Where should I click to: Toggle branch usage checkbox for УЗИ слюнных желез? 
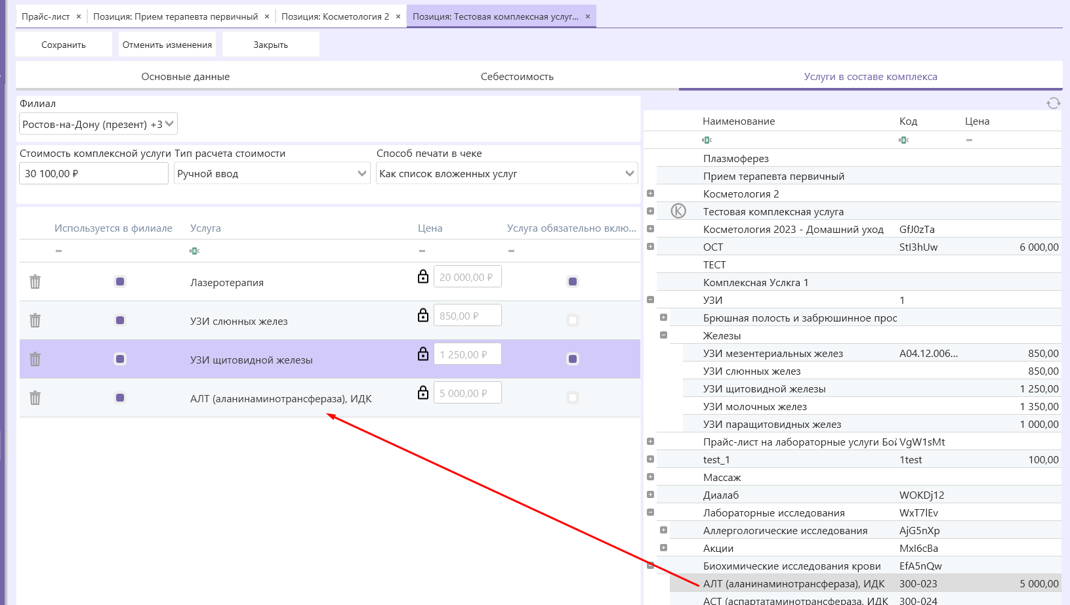120,320
